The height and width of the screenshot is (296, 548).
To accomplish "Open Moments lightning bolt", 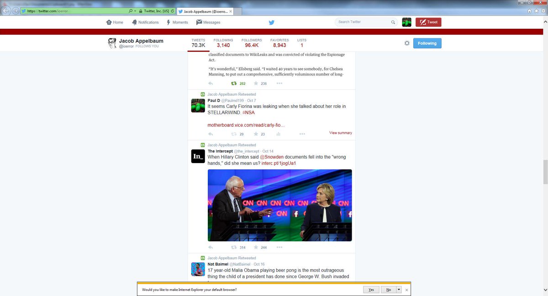I will click(x=169, y=22).
